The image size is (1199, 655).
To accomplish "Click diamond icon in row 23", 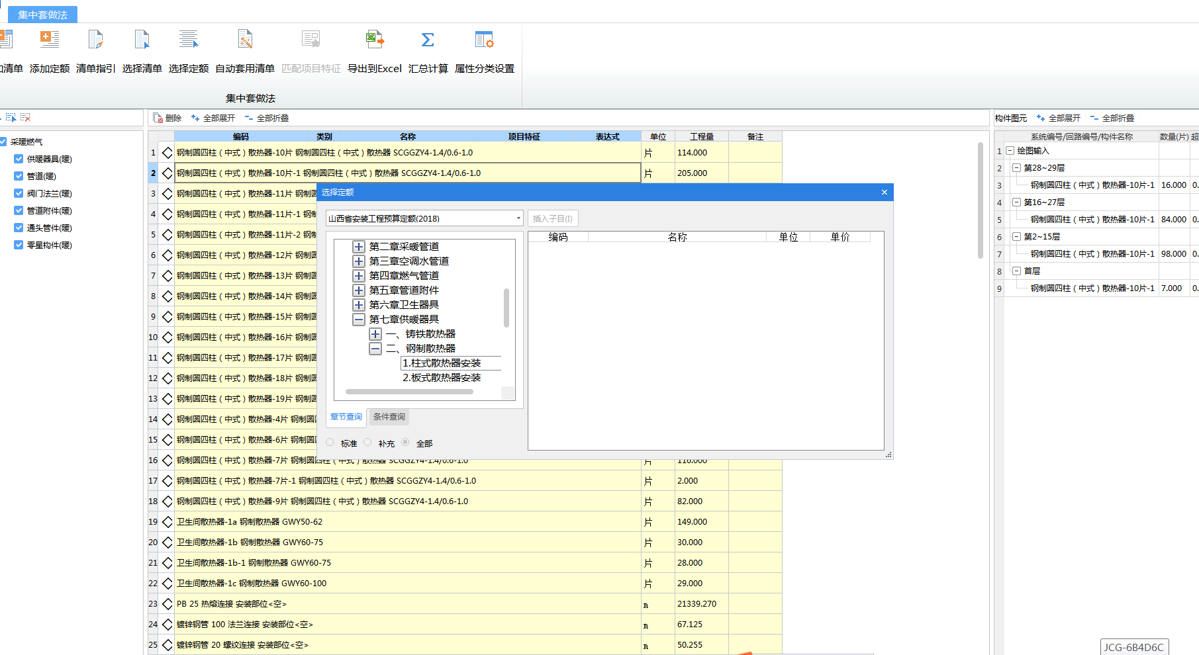I will coord(167,604).
